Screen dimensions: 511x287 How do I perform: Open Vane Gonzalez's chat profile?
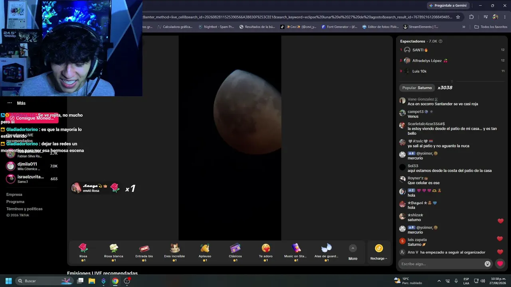(421, 99)
